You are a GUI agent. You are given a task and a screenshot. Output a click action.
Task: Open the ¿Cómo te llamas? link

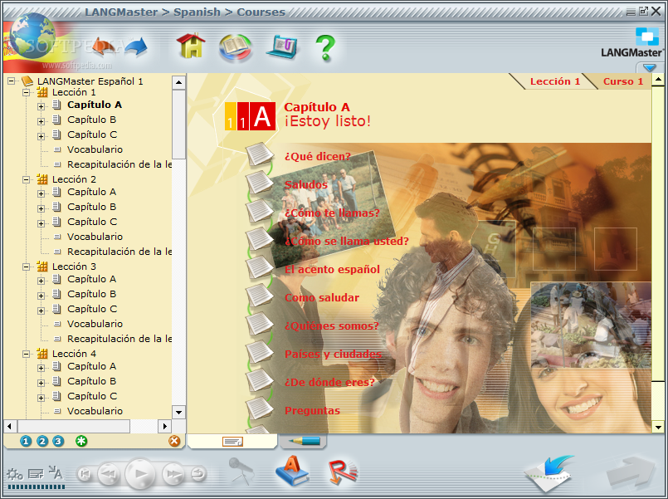point(332,213)
